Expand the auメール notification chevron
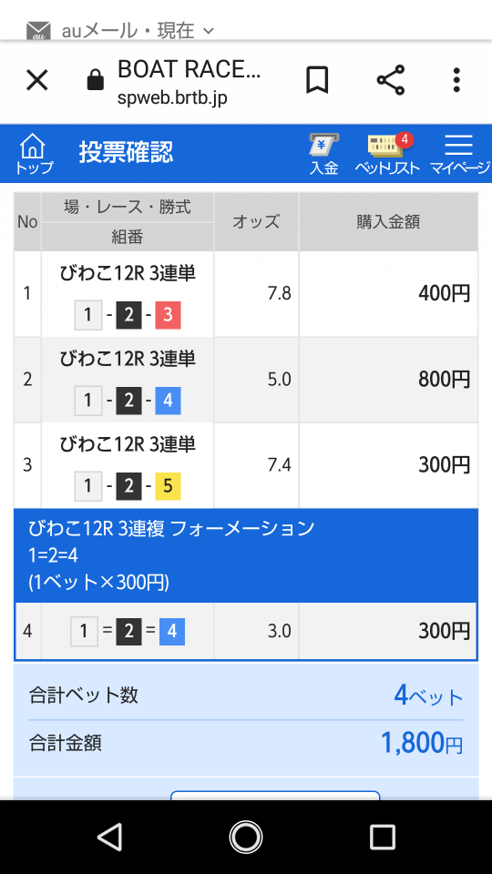492x874 pixels. 209,31
